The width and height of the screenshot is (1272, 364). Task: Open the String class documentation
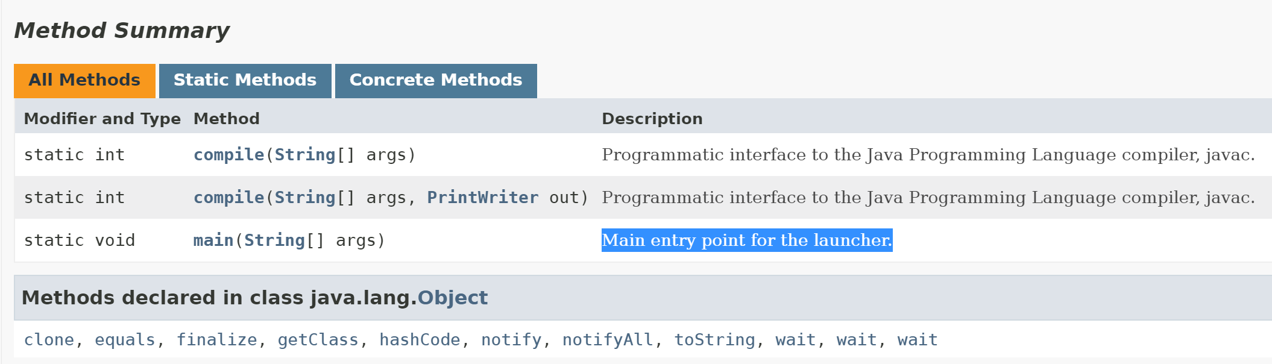(304, 155)
